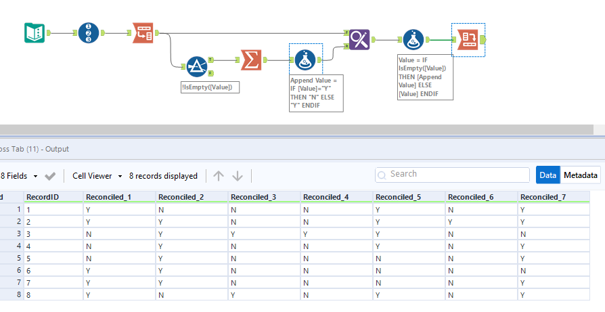Switch results to Data view
Image resolution: width=605 pixels, height=312 pixels.
[548, 175]
